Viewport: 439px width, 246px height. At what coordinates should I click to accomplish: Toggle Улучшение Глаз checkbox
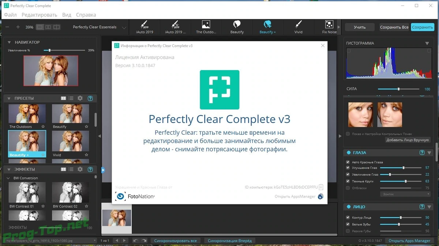[x=348, y=168]
